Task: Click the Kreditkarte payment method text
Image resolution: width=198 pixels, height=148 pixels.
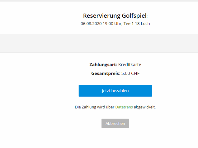Action: point(130,64)
